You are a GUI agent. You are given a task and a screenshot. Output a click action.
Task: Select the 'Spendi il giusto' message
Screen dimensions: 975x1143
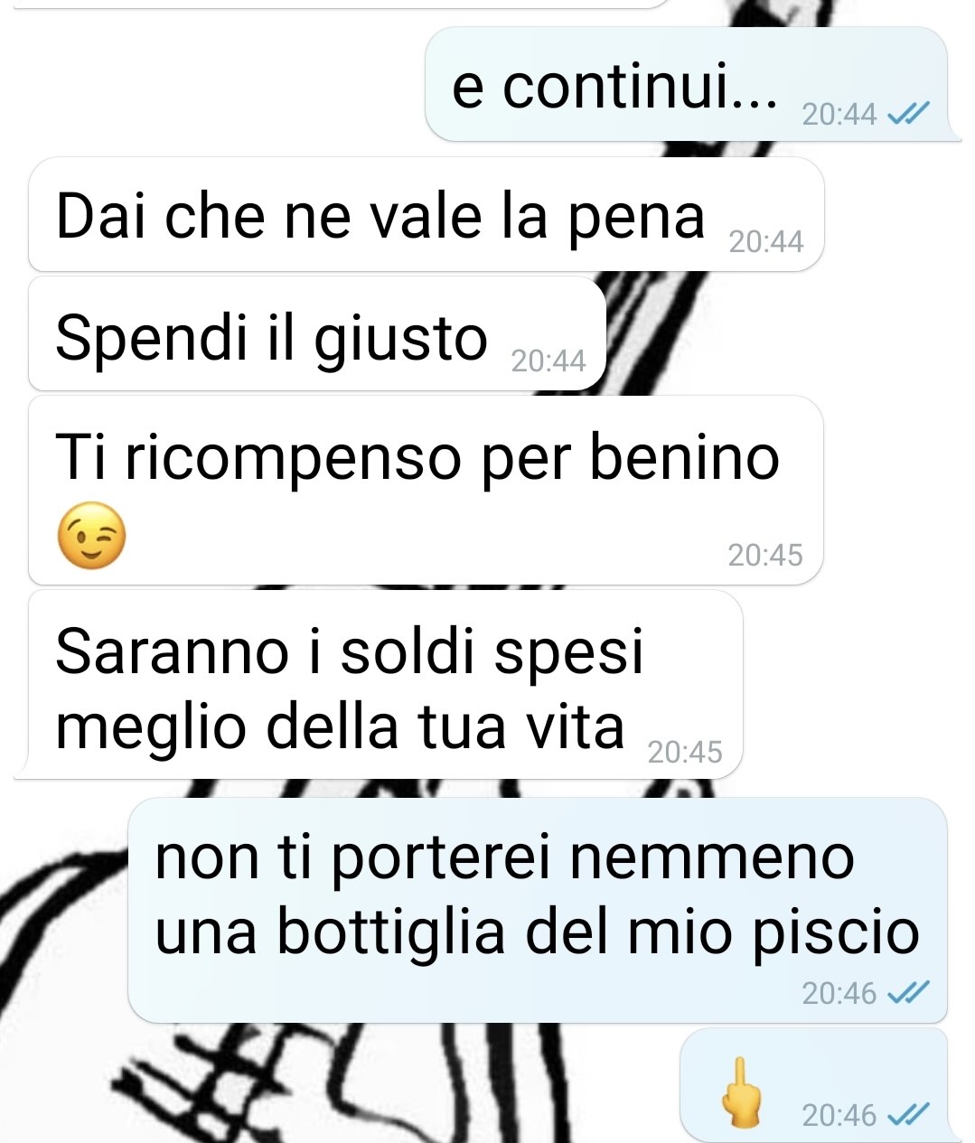(316, 334)
